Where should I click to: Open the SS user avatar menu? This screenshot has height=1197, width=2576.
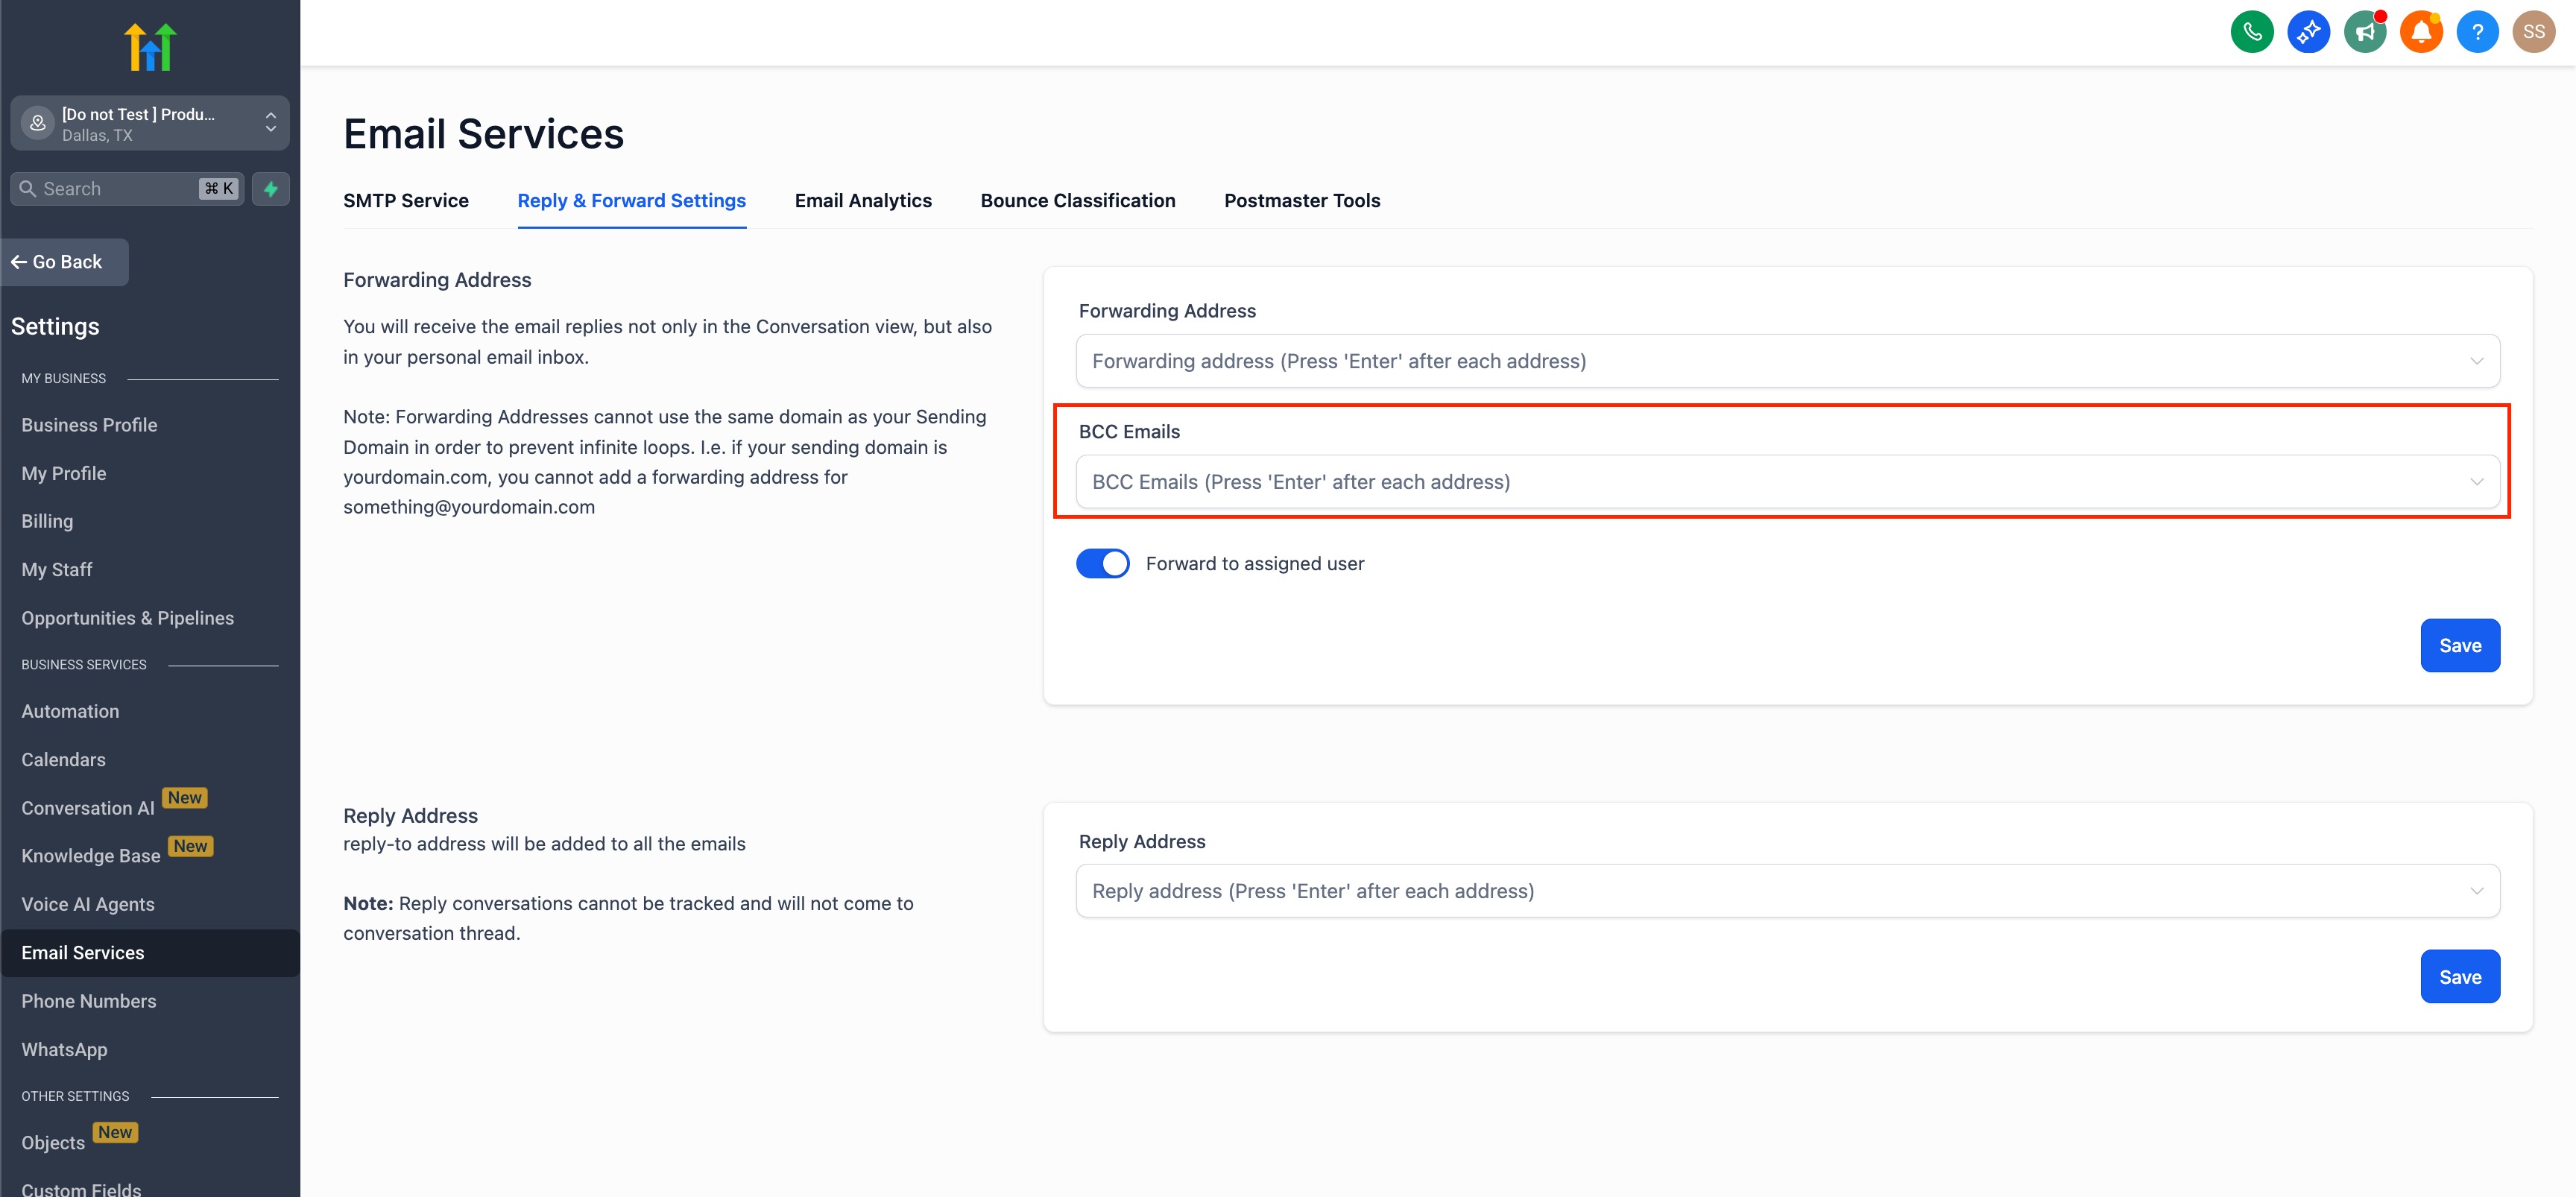click(2533, 32)
